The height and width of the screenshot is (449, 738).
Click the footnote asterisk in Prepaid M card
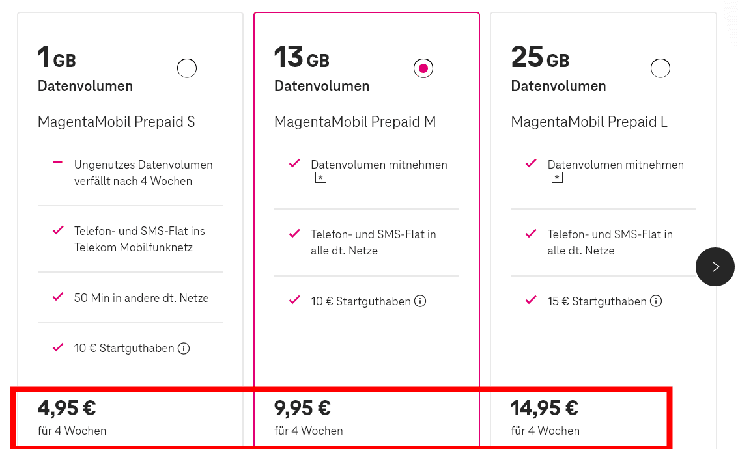tap(320, 178)
